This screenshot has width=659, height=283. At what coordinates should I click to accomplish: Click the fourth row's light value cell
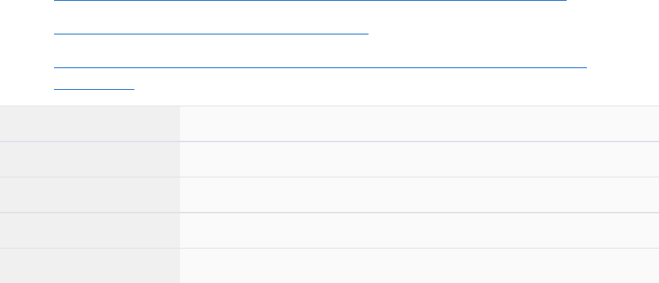point(420,230)
